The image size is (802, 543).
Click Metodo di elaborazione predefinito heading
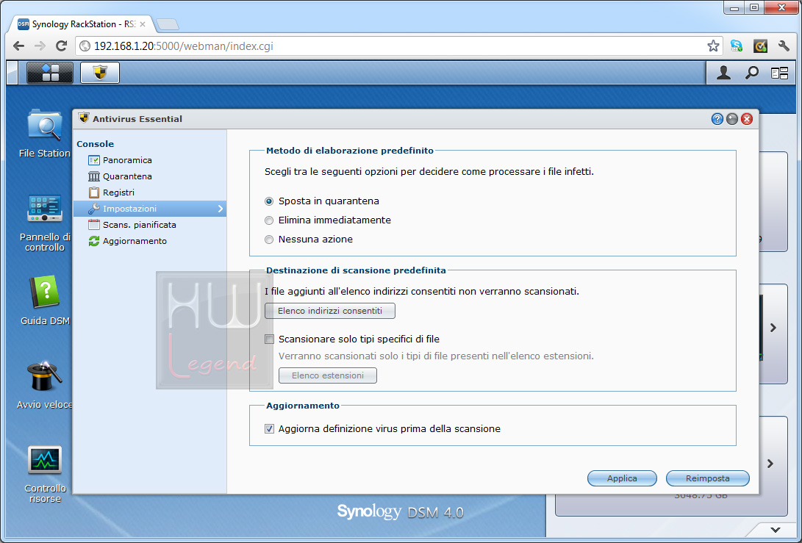350,151
